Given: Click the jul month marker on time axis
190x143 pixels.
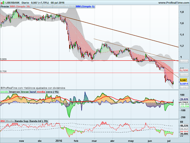Looking at the screenshot, I should click(169, 141).
